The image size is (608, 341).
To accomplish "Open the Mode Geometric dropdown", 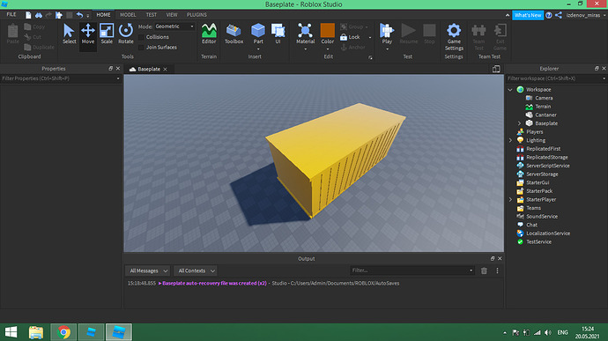I will (174, 26).
